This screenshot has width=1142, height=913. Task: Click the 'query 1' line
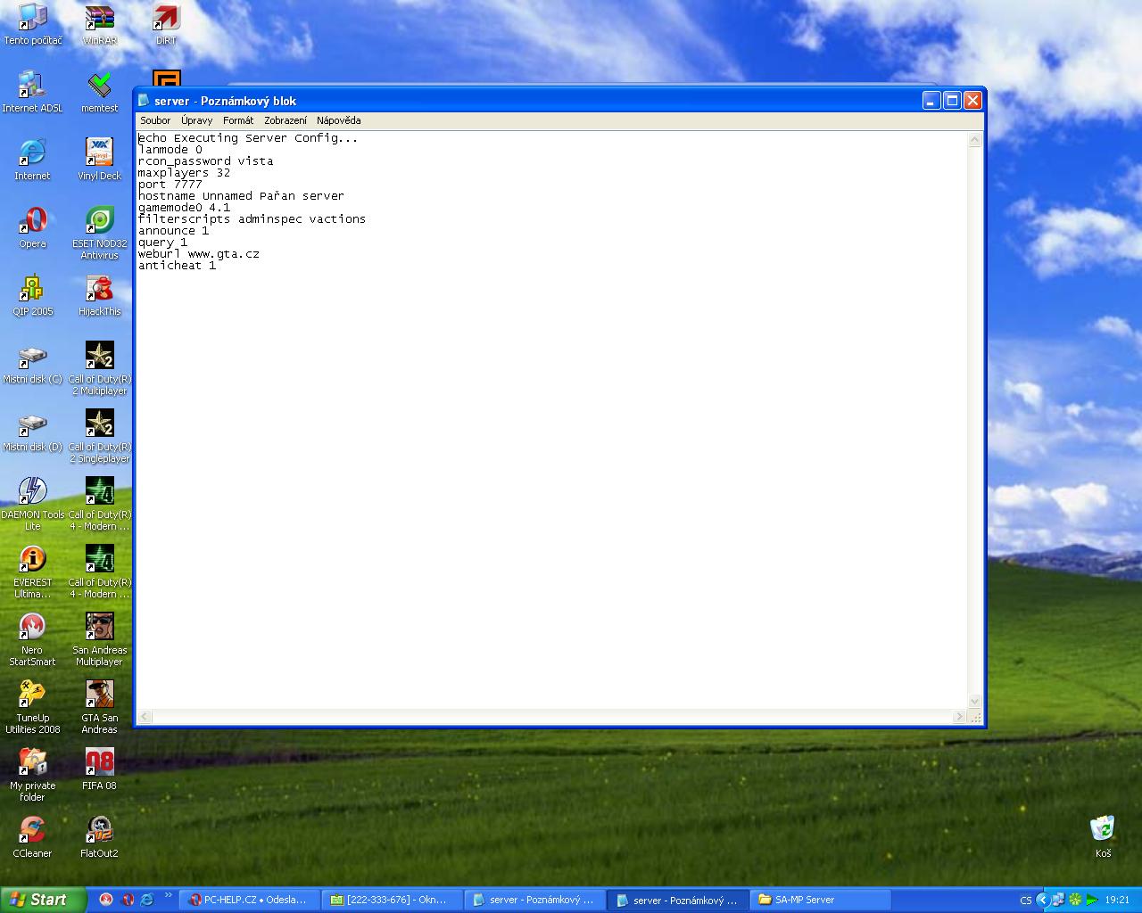point(163,243)
